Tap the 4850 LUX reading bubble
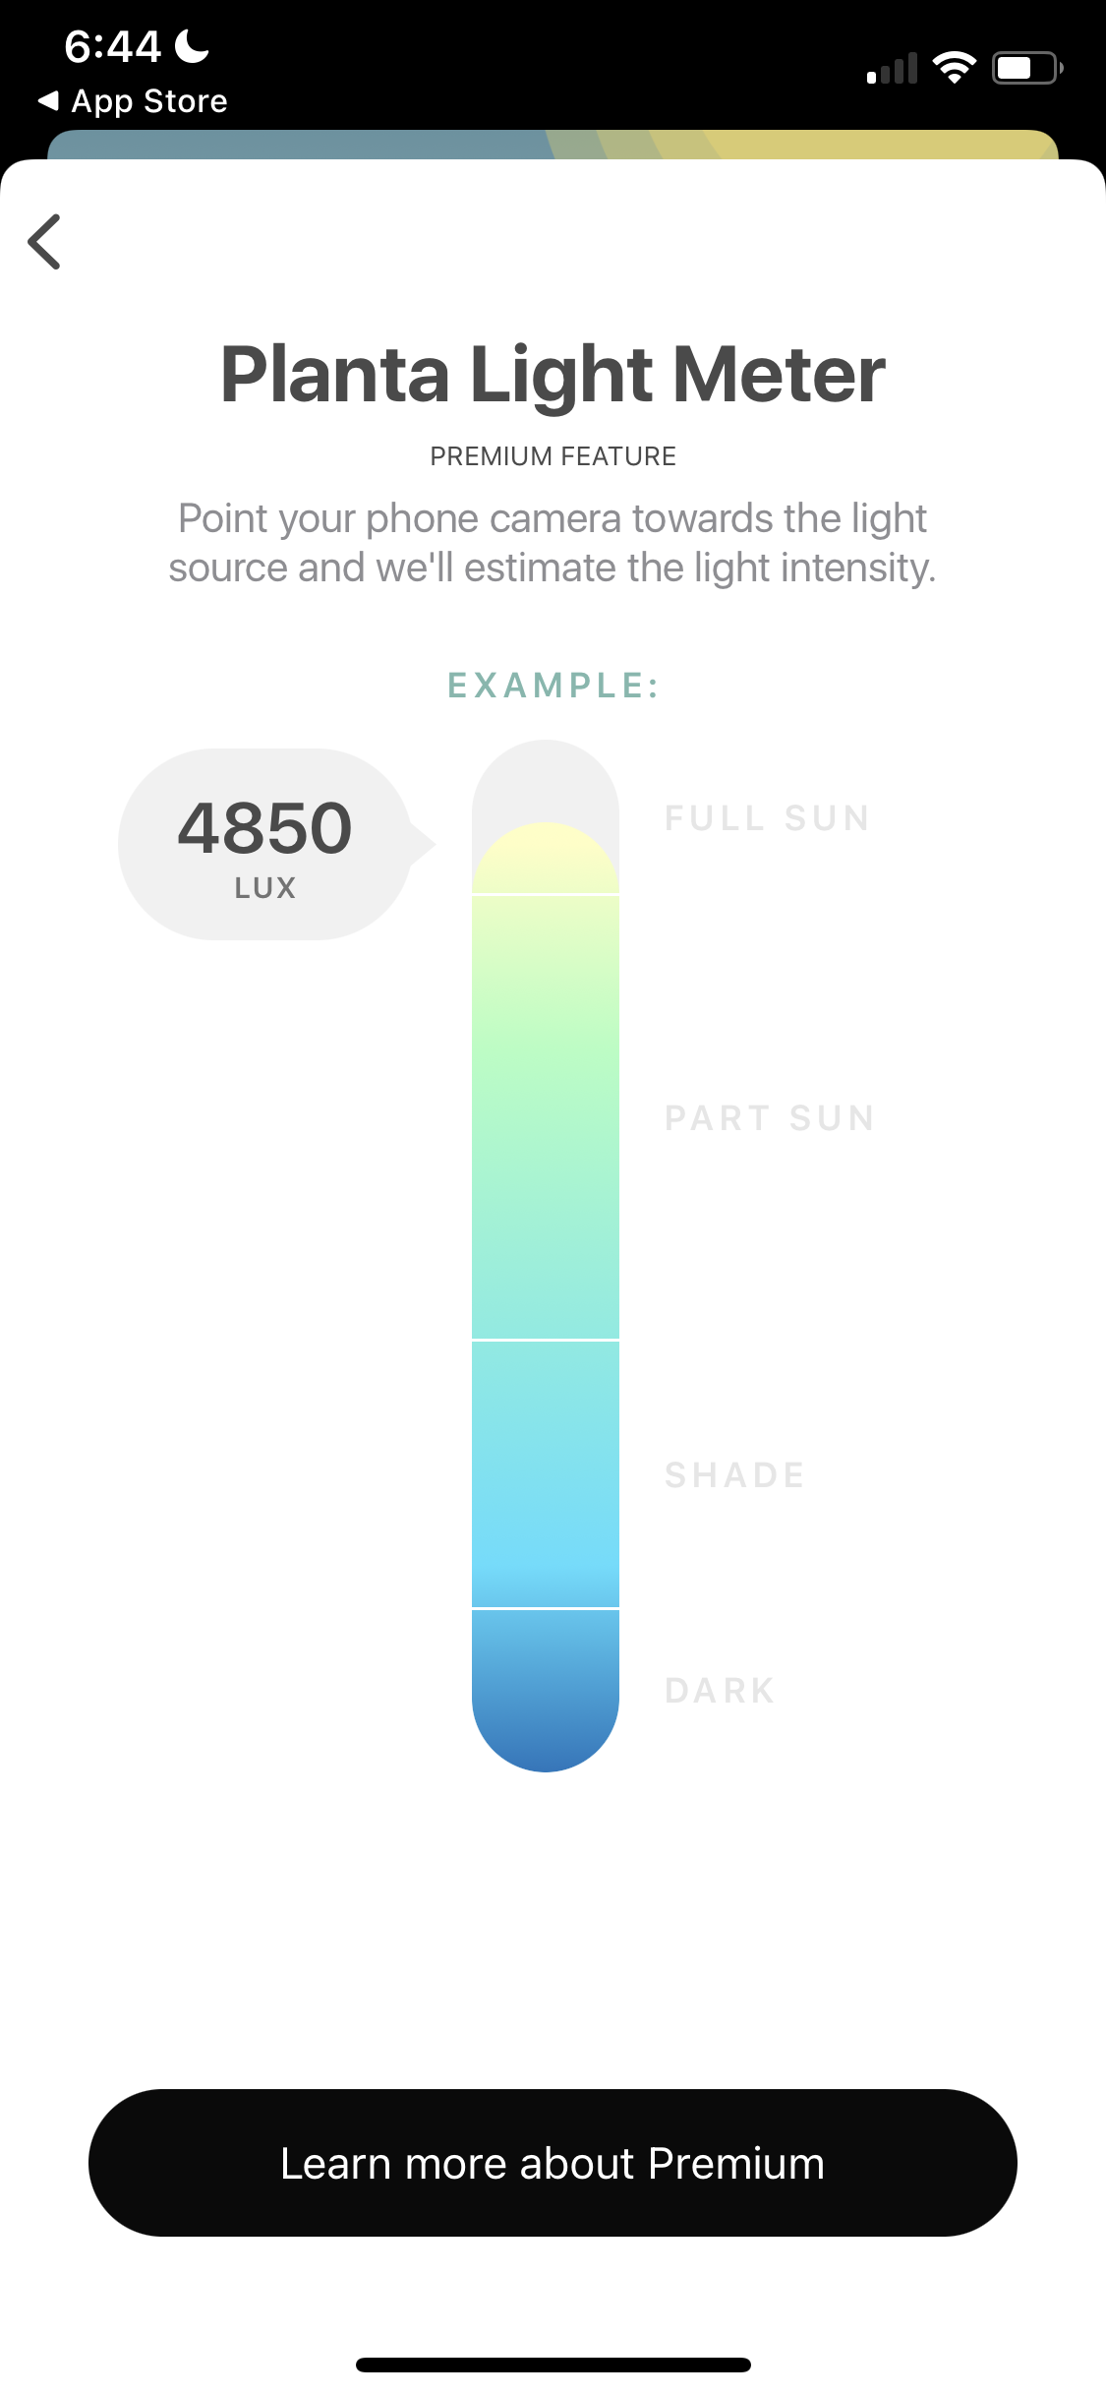 pos(265,844)
